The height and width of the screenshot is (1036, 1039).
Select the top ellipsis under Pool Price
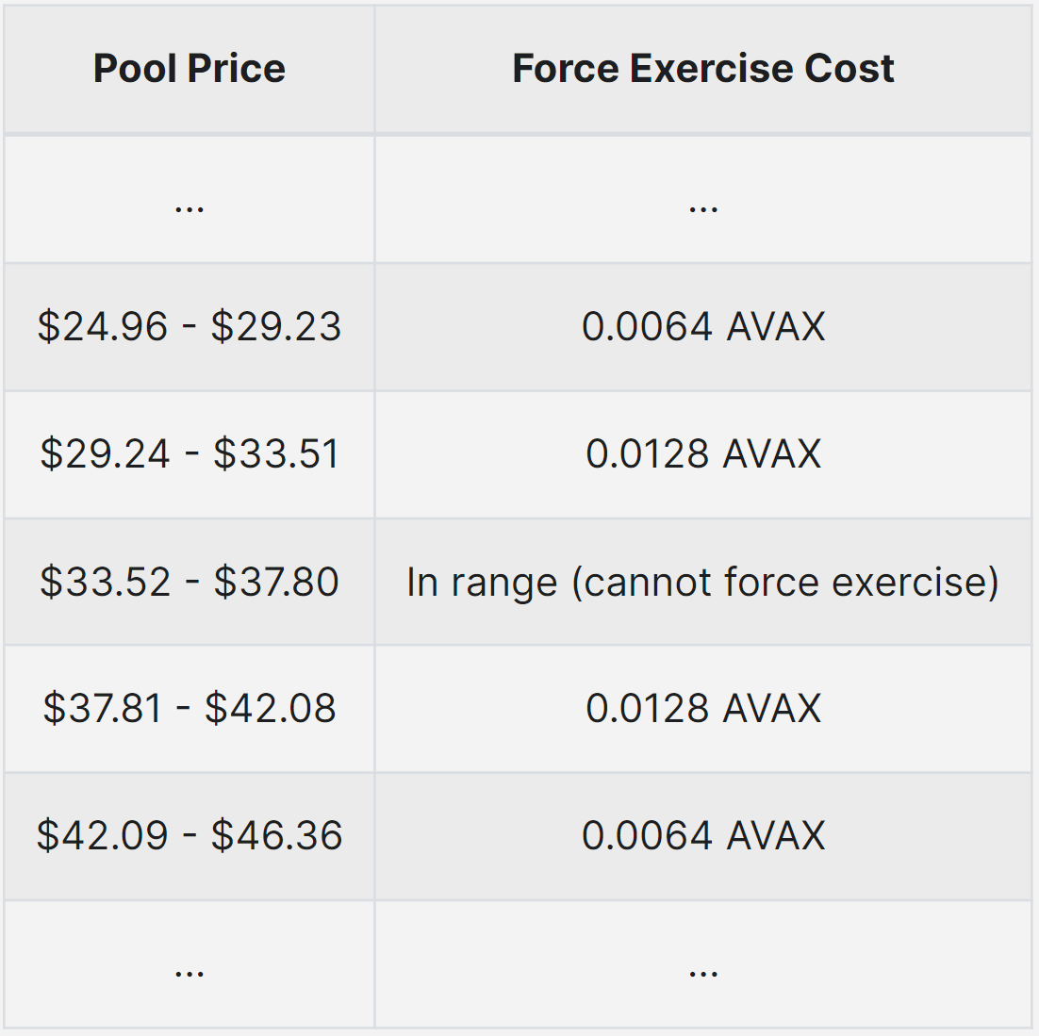pyautogui.click(x=189, y=206)
